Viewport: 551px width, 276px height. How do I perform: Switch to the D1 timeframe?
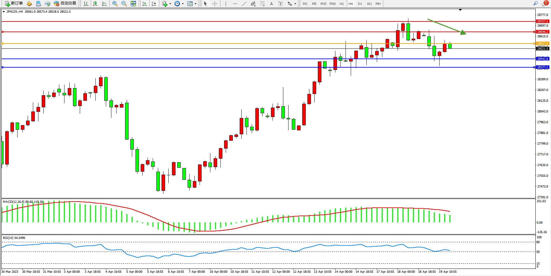[360, 4]
